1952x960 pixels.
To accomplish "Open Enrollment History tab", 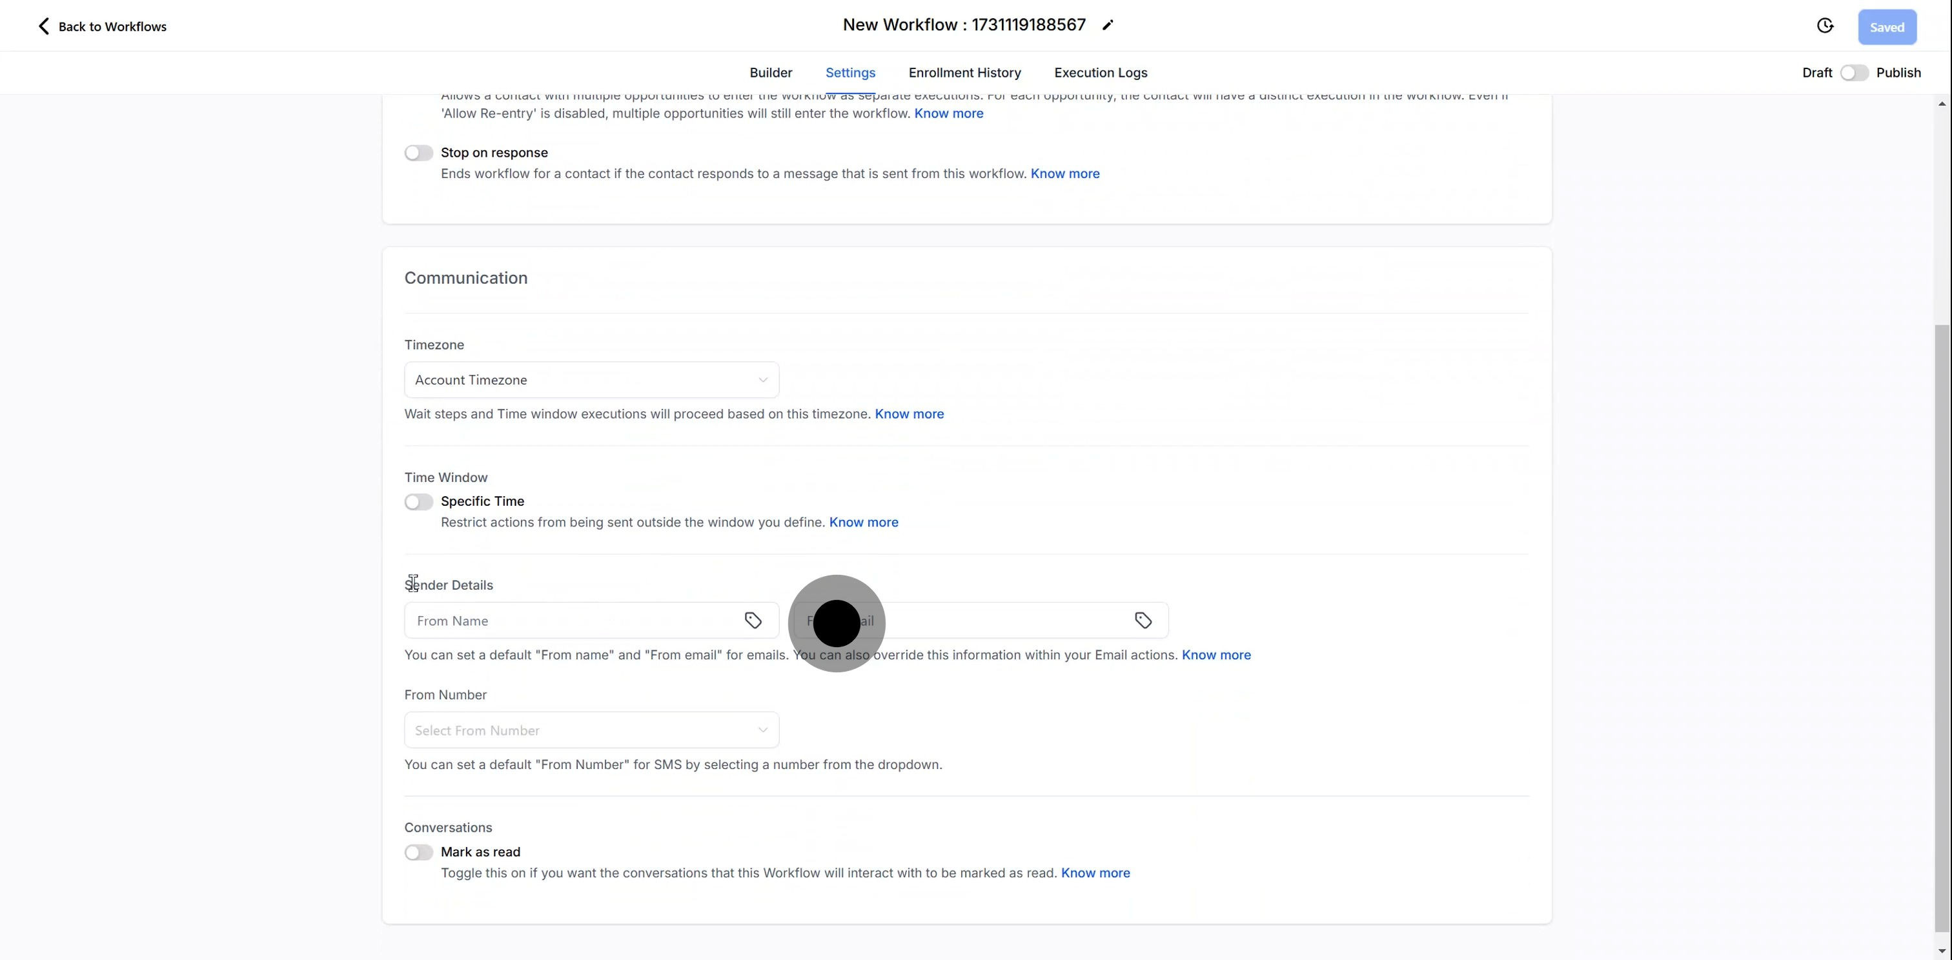I will pos(964,73).
